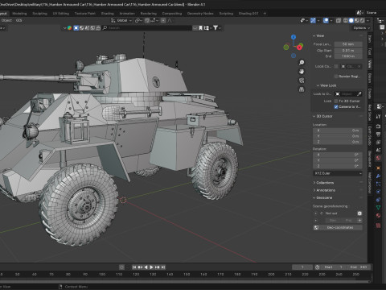
Task: Enable the Local Camera checkbox
Action: 336,66
